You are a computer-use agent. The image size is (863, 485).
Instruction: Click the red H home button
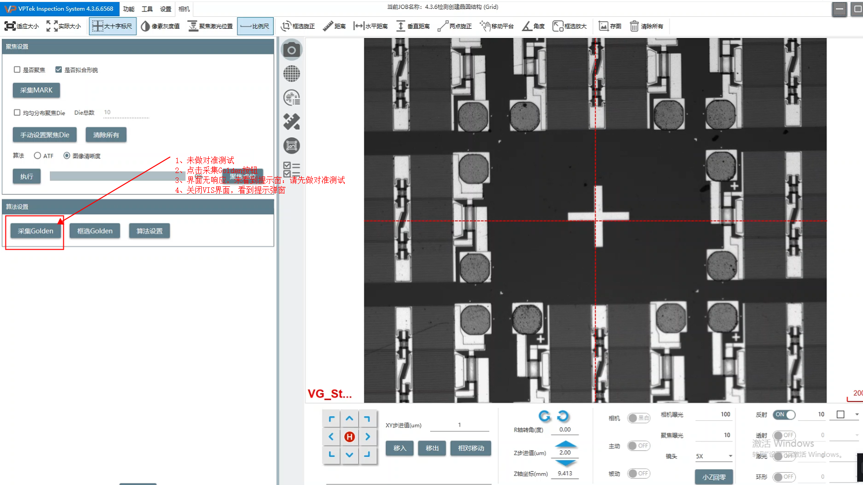click(x=349, y=437)
